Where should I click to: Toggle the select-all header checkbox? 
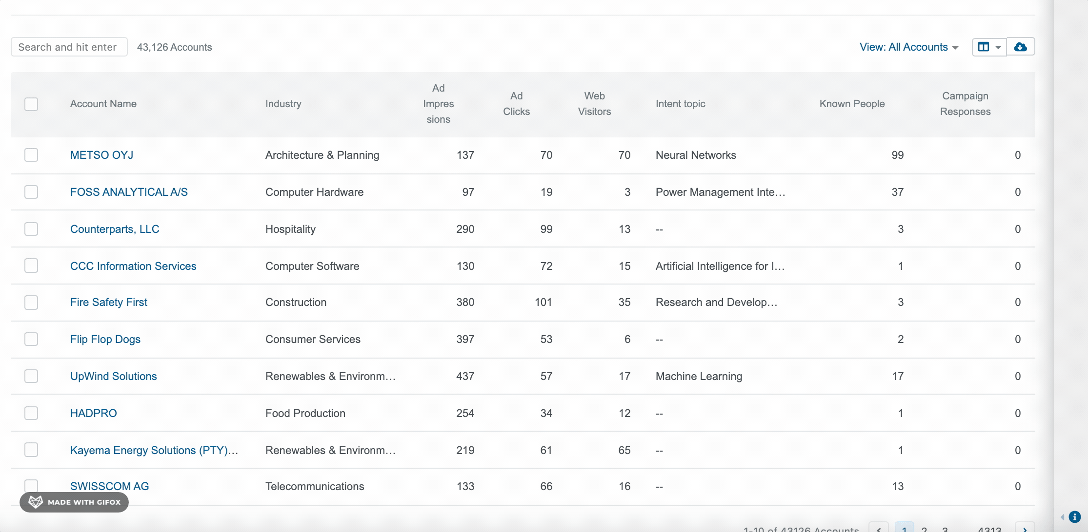click(x=31, y=104)
